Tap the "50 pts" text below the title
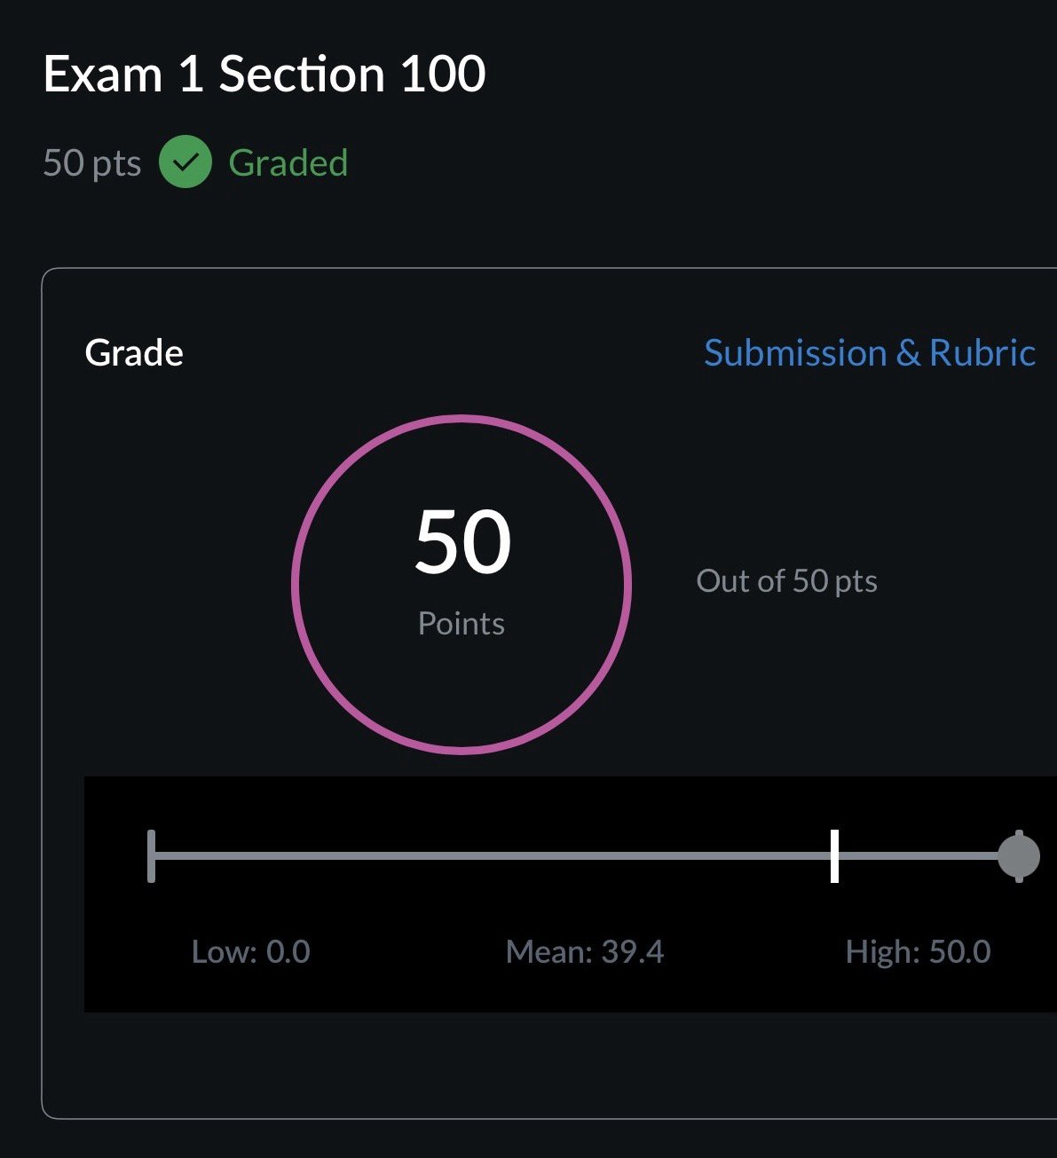Screen dimensions: 1057x1158 (x=92, y=163)
